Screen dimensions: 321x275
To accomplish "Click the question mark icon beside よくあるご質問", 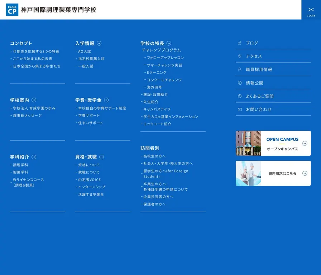I will 240,96.
